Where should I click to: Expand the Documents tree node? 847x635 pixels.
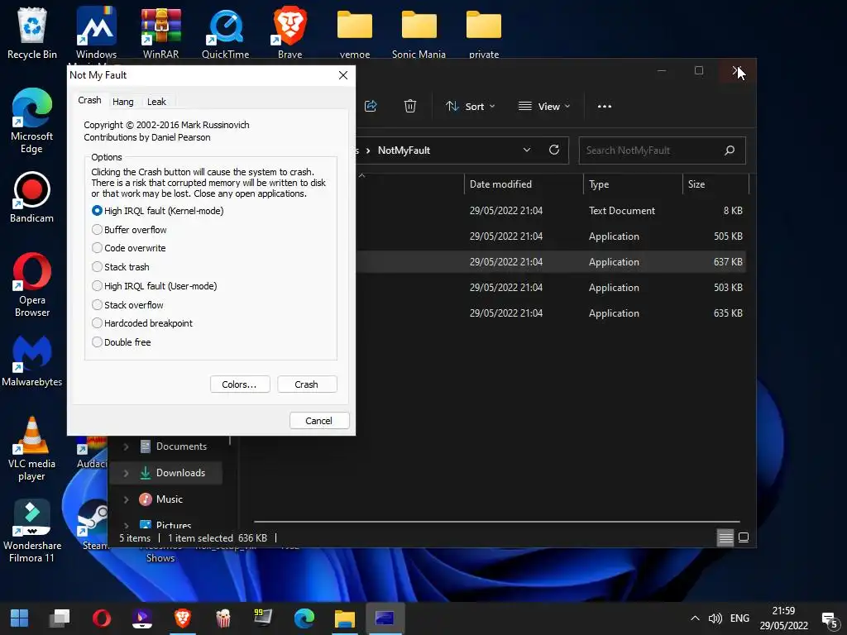click(126, 446)
